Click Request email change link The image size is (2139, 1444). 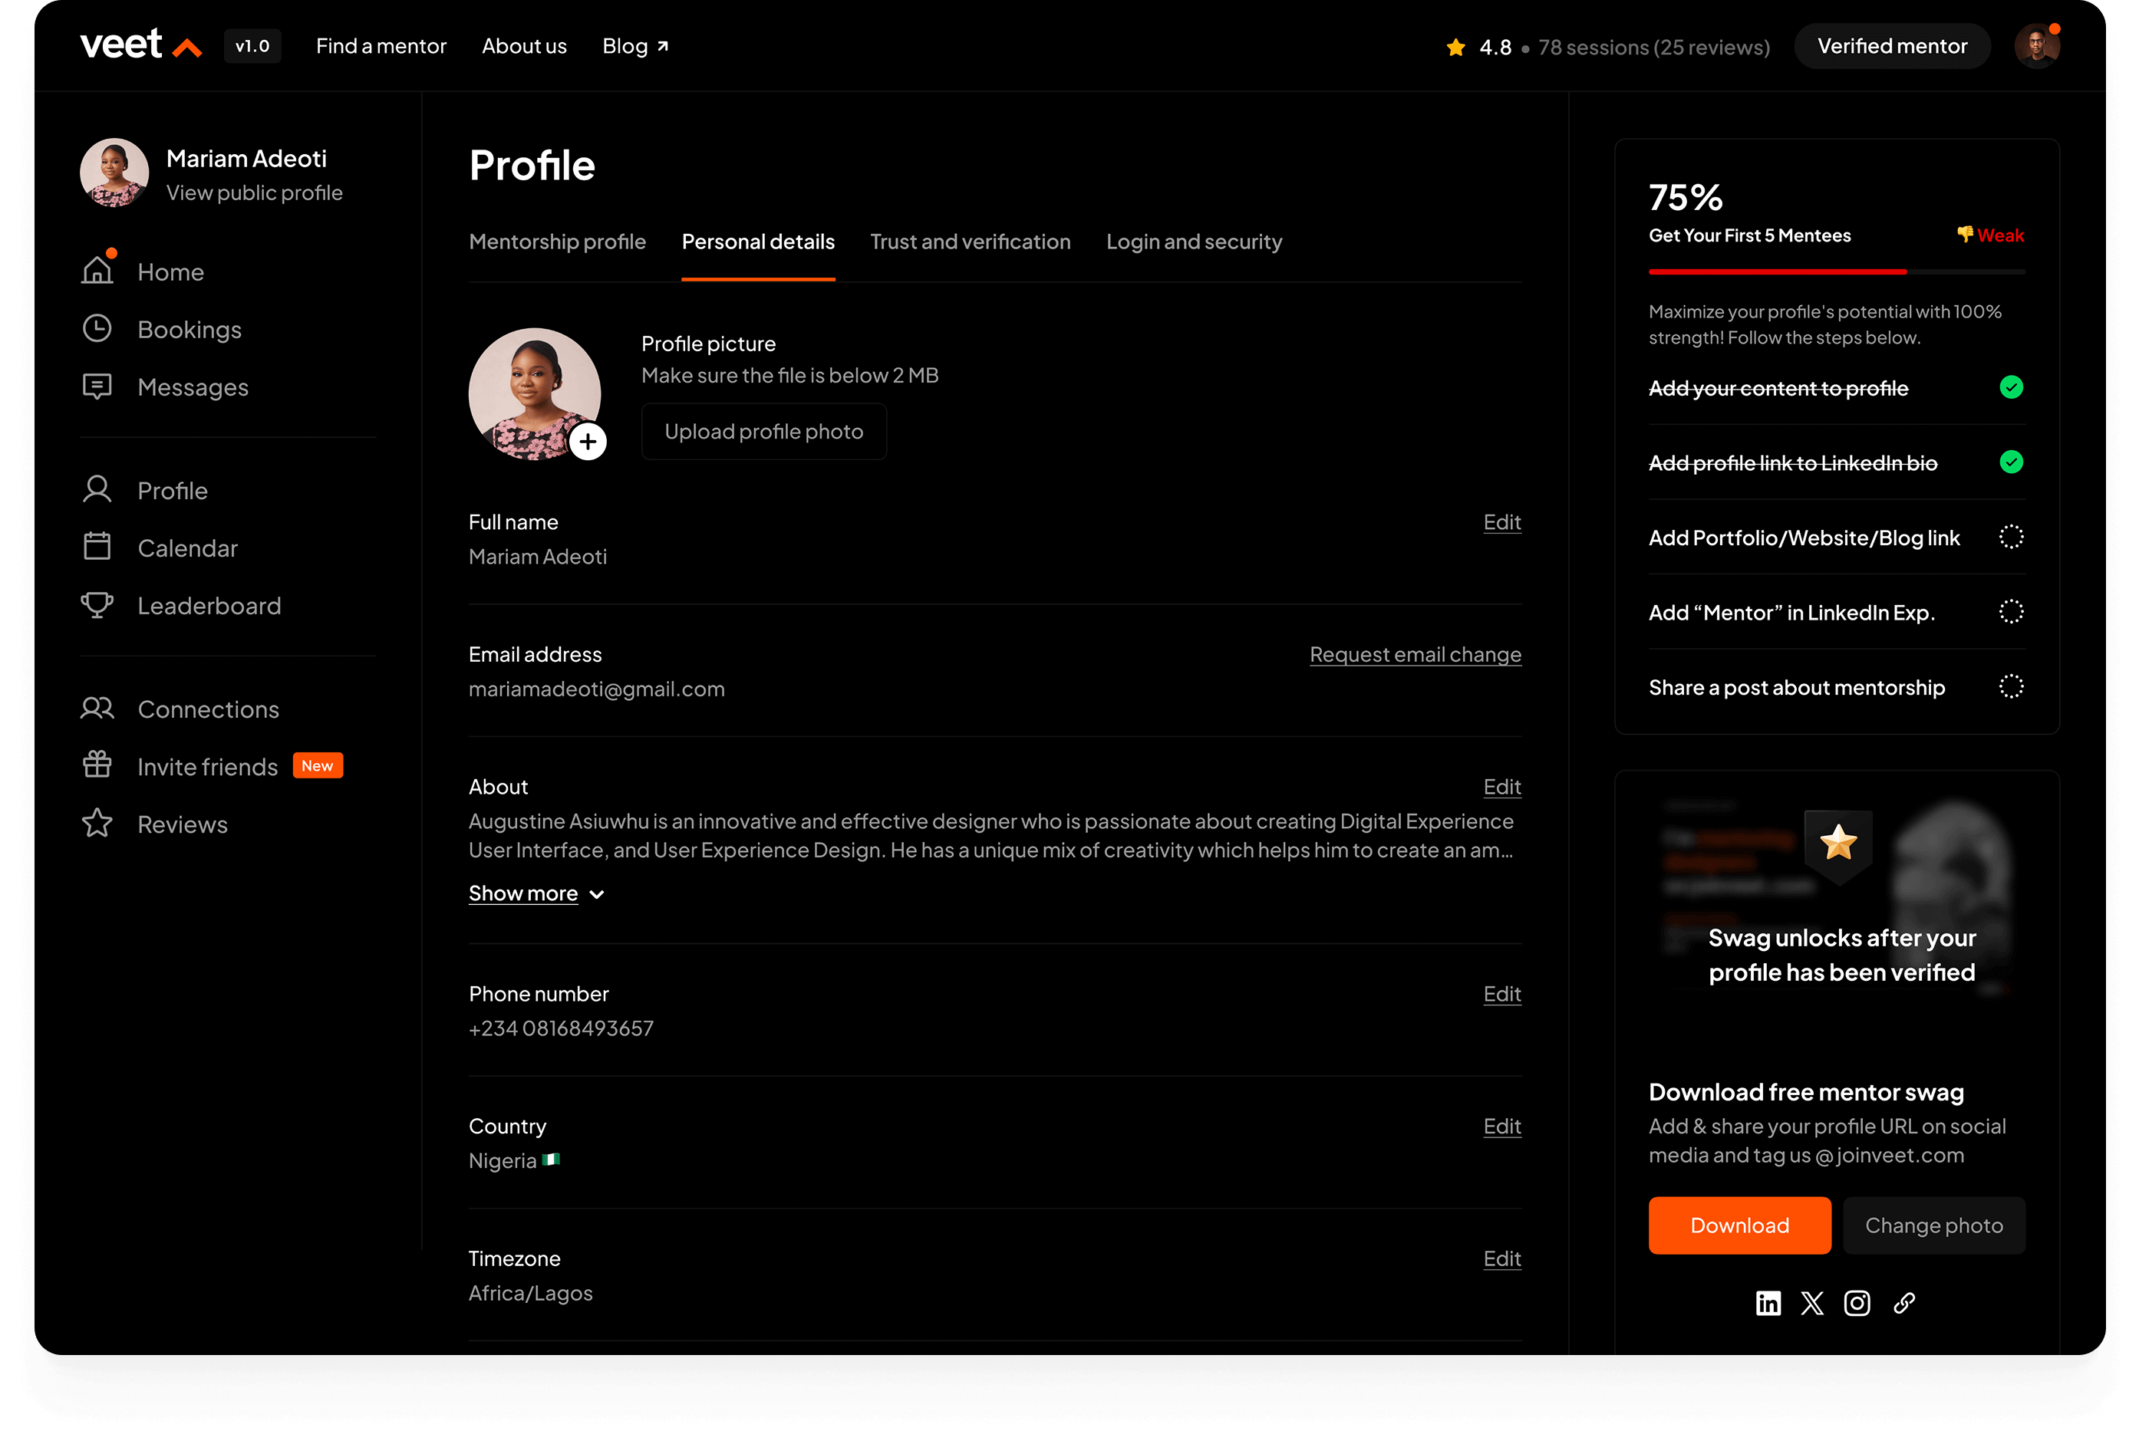pyautogui.click(x=1415, y=655)
